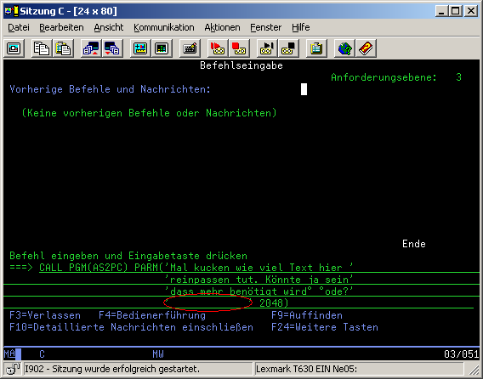Open the Kommunikation menu
Image resolution: width=483 pixels, height=379 pixels.
click(164, 27)
